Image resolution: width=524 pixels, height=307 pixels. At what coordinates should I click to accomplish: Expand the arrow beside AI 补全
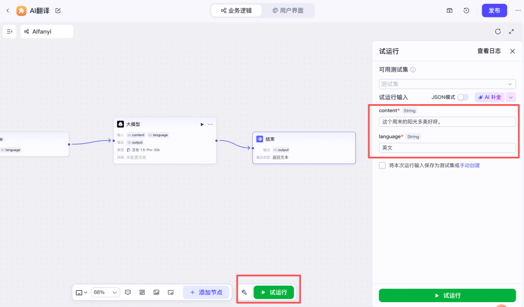pyautogui.click(x=510, y=97)
